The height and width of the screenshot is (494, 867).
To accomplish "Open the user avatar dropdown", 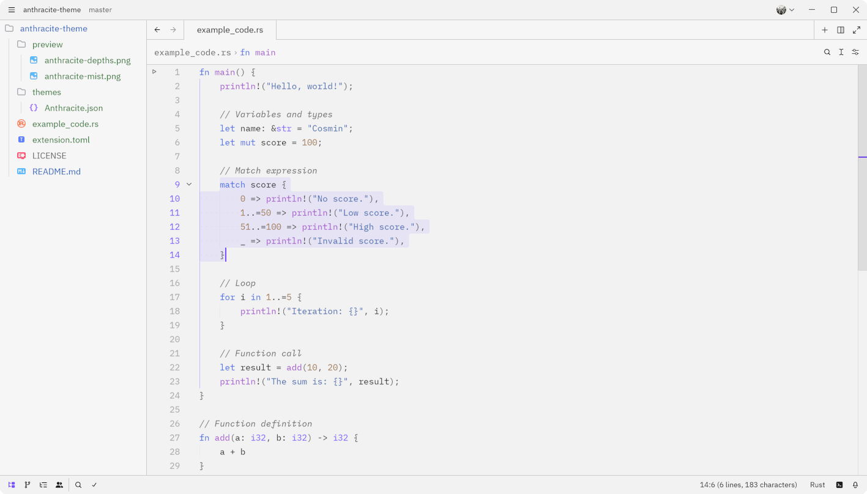I will coord(785,10).
